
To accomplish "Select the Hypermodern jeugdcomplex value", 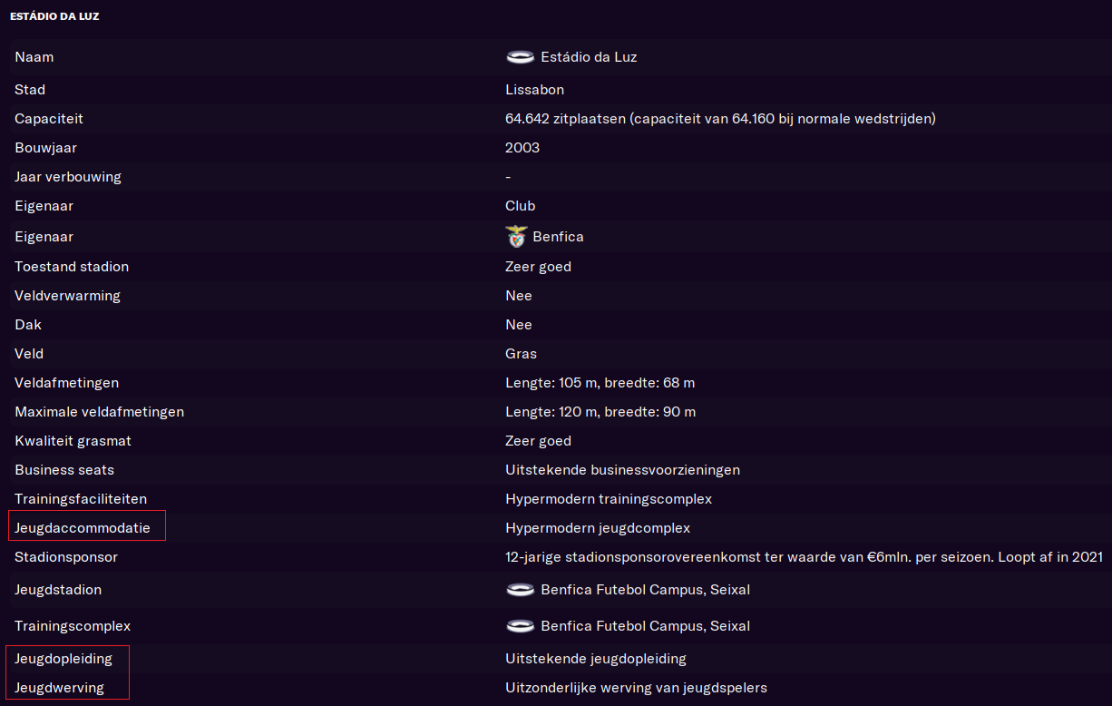I will (598, 528).
